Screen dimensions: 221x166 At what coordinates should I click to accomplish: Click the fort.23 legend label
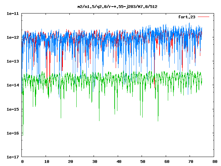pos(187,17)
